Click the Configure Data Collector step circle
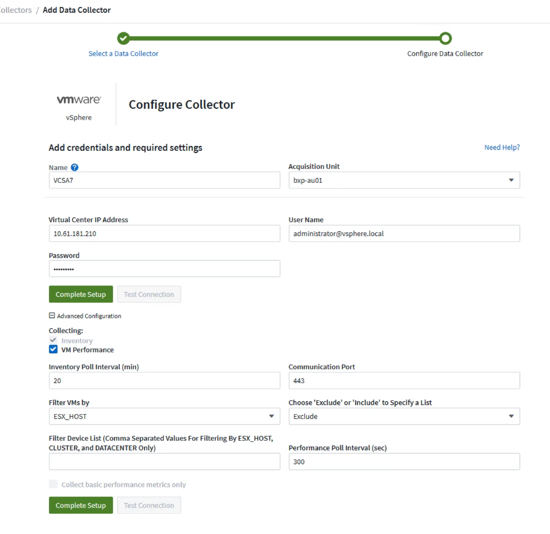This screenshot has width=550, height=534. [x=446, y=38]
